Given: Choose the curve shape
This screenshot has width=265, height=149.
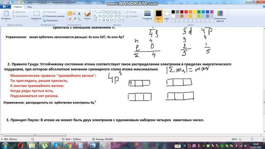Looking at the screenshot, I should point(100,12).
